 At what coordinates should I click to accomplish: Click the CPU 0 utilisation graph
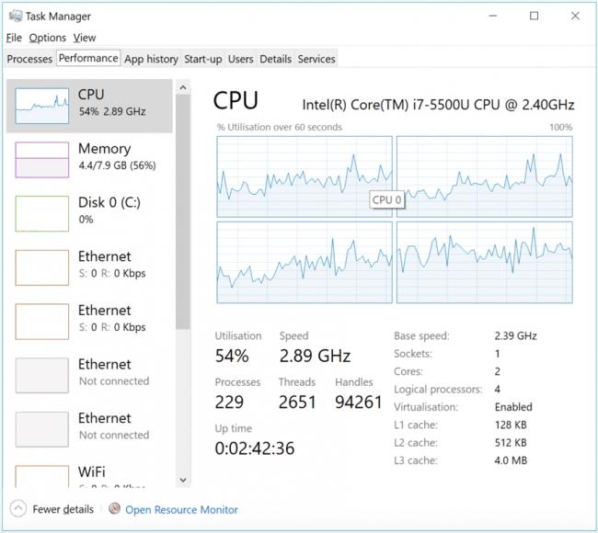tap(305, 176)
